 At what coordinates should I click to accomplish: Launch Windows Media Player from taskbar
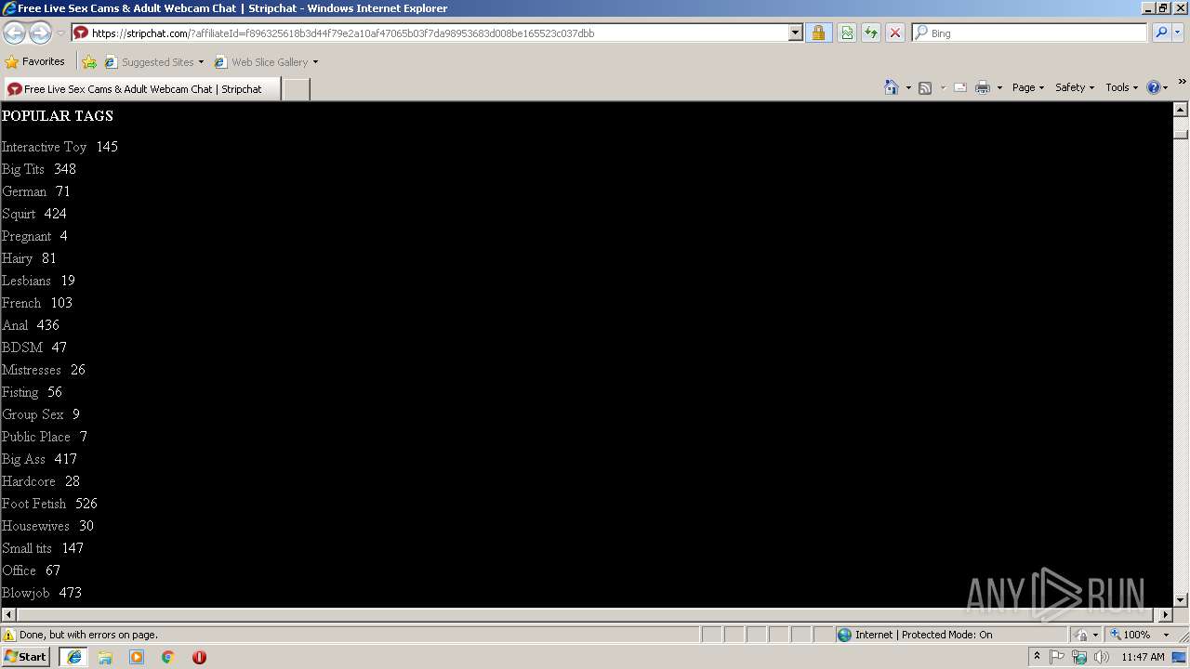[137, 657]
